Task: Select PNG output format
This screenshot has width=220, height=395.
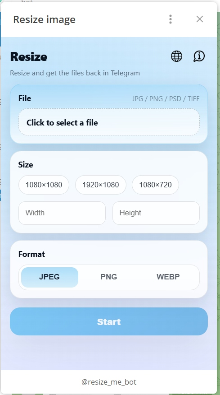Action: click(109, 277)
